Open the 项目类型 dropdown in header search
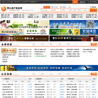 click(x=54, y=10)
